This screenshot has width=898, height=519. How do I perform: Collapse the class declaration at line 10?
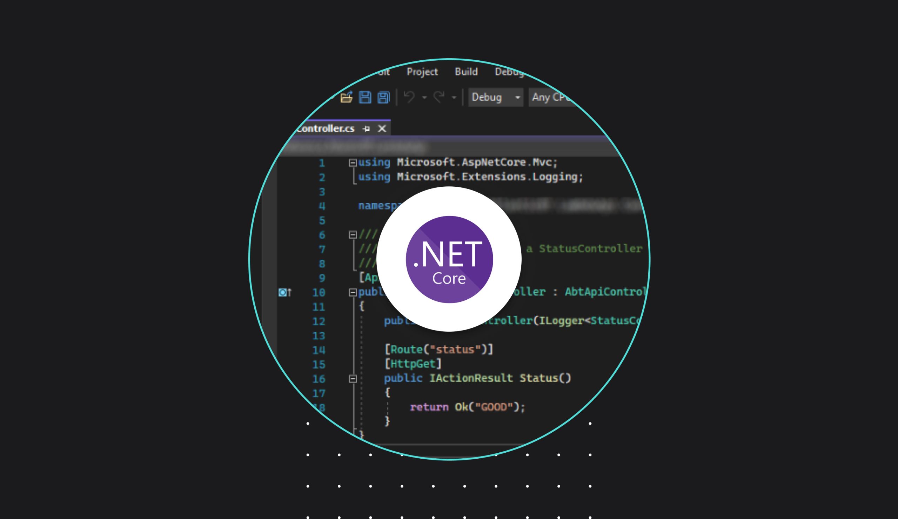(353, 293)
